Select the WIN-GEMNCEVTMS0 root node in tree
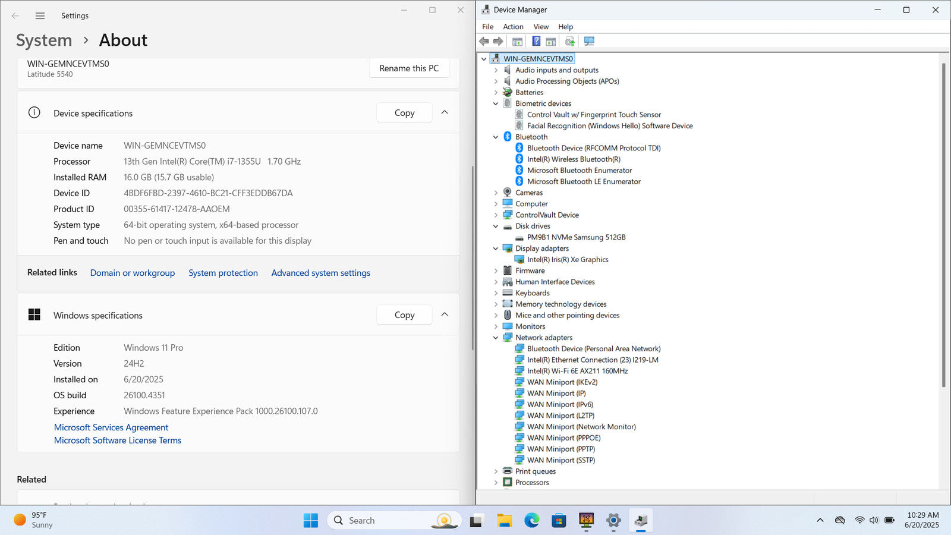The width and height of the screenshot is (951, 535). (x=538, y=59)
